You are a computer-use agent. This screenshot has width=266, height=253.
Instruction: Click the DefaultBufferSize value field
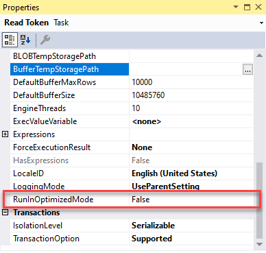[191, 95]
